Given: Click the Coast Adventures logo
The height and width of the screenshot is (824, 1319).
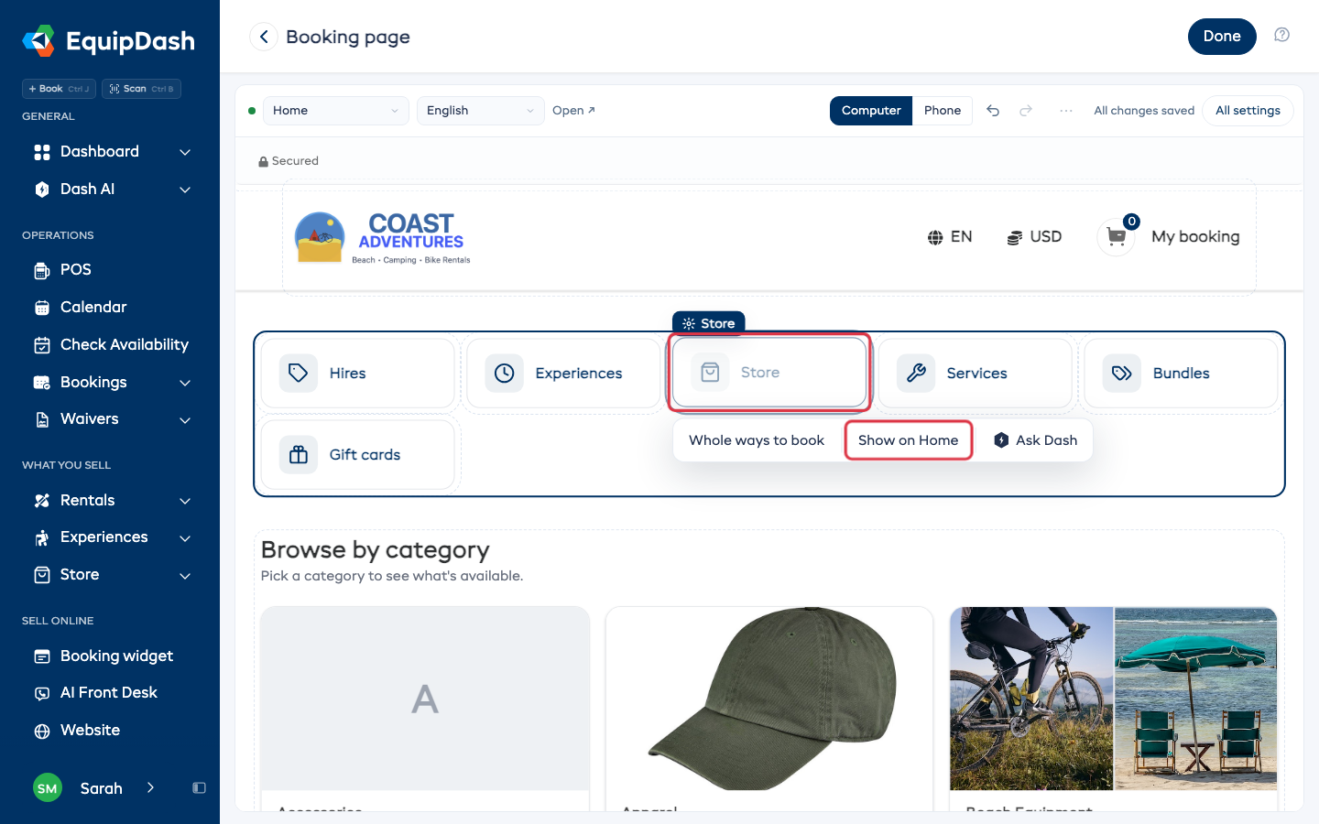Looking at the screenshot, I should pos(383,238).
